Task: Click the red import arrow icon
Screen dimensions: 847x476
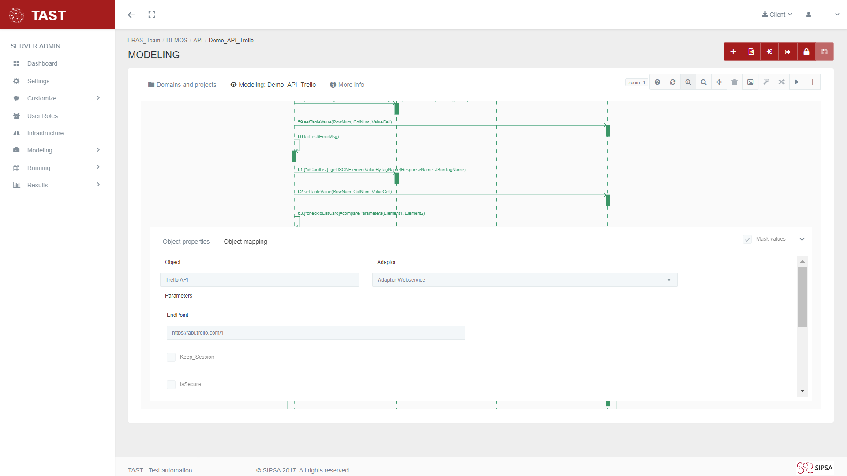Action: click(x=769, y=52)
